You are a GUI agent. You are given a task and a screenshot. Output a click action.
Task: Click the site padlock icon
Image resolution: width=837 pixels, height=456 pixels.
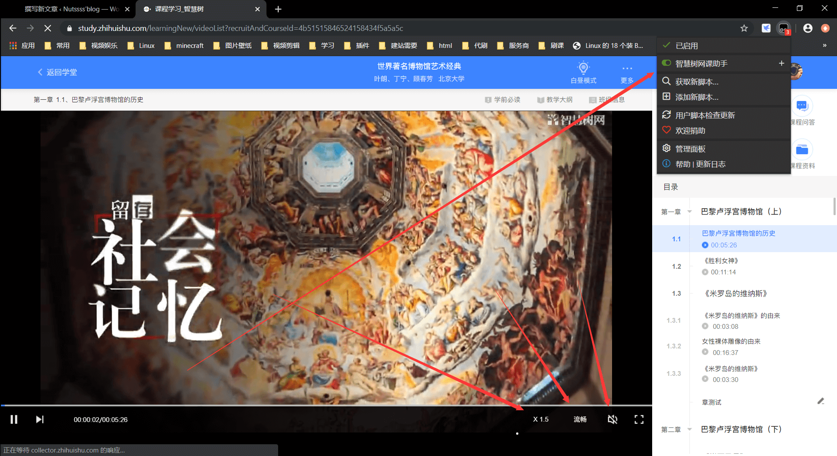[69, 28]
